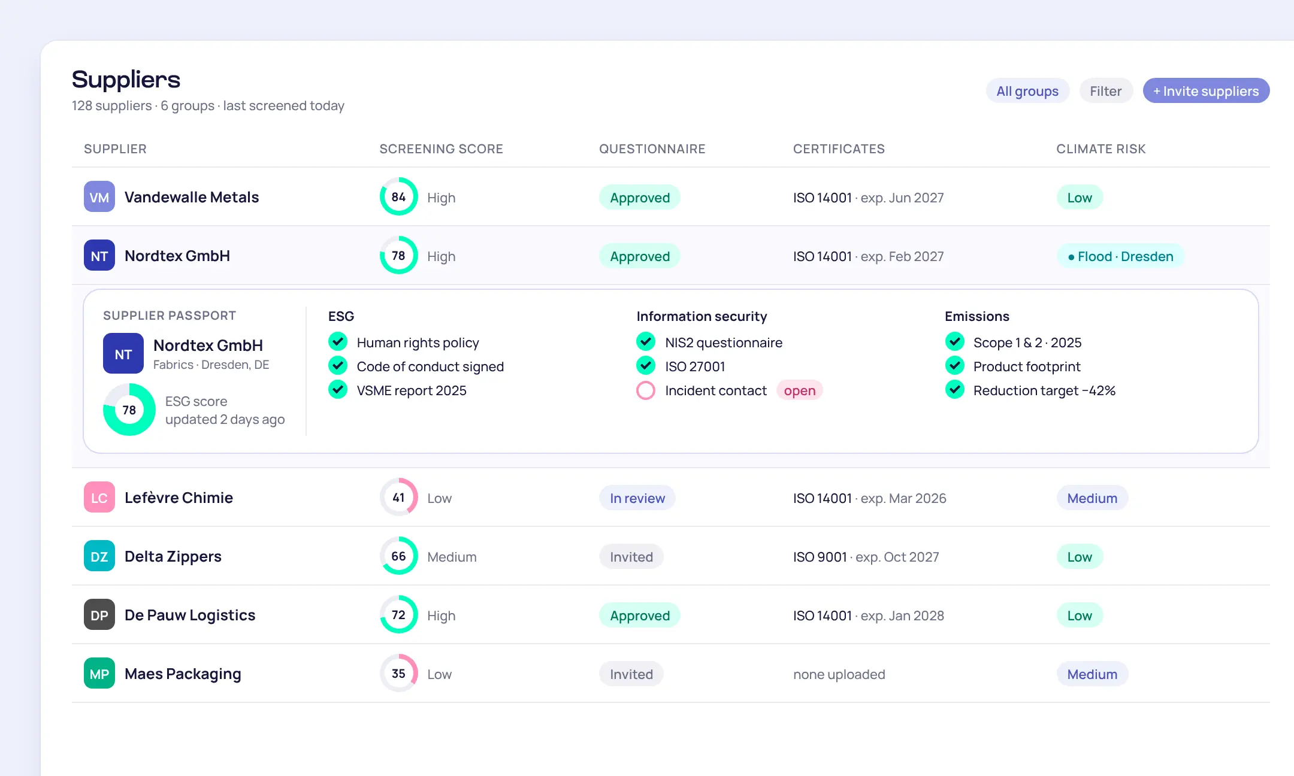
Task: Click the 84 screening score ring
Action: 398,197
